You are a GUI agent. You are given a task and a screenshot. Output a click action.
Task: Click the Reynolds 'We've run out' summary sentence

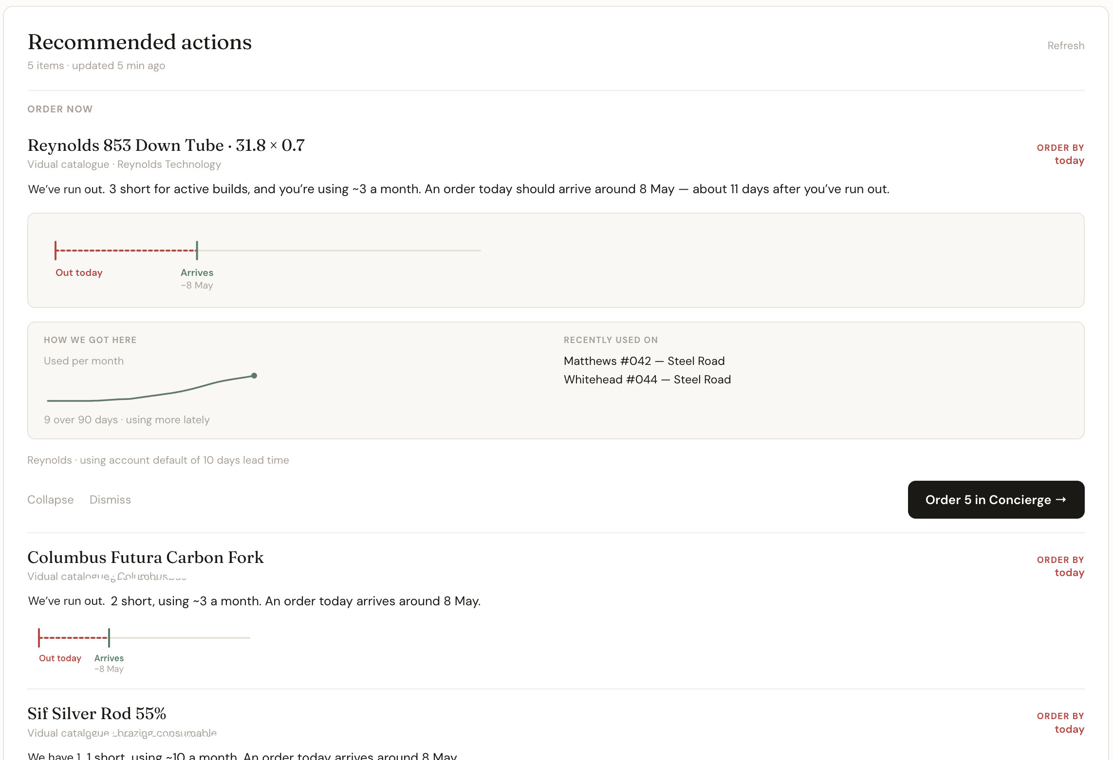tap(459, 189)
